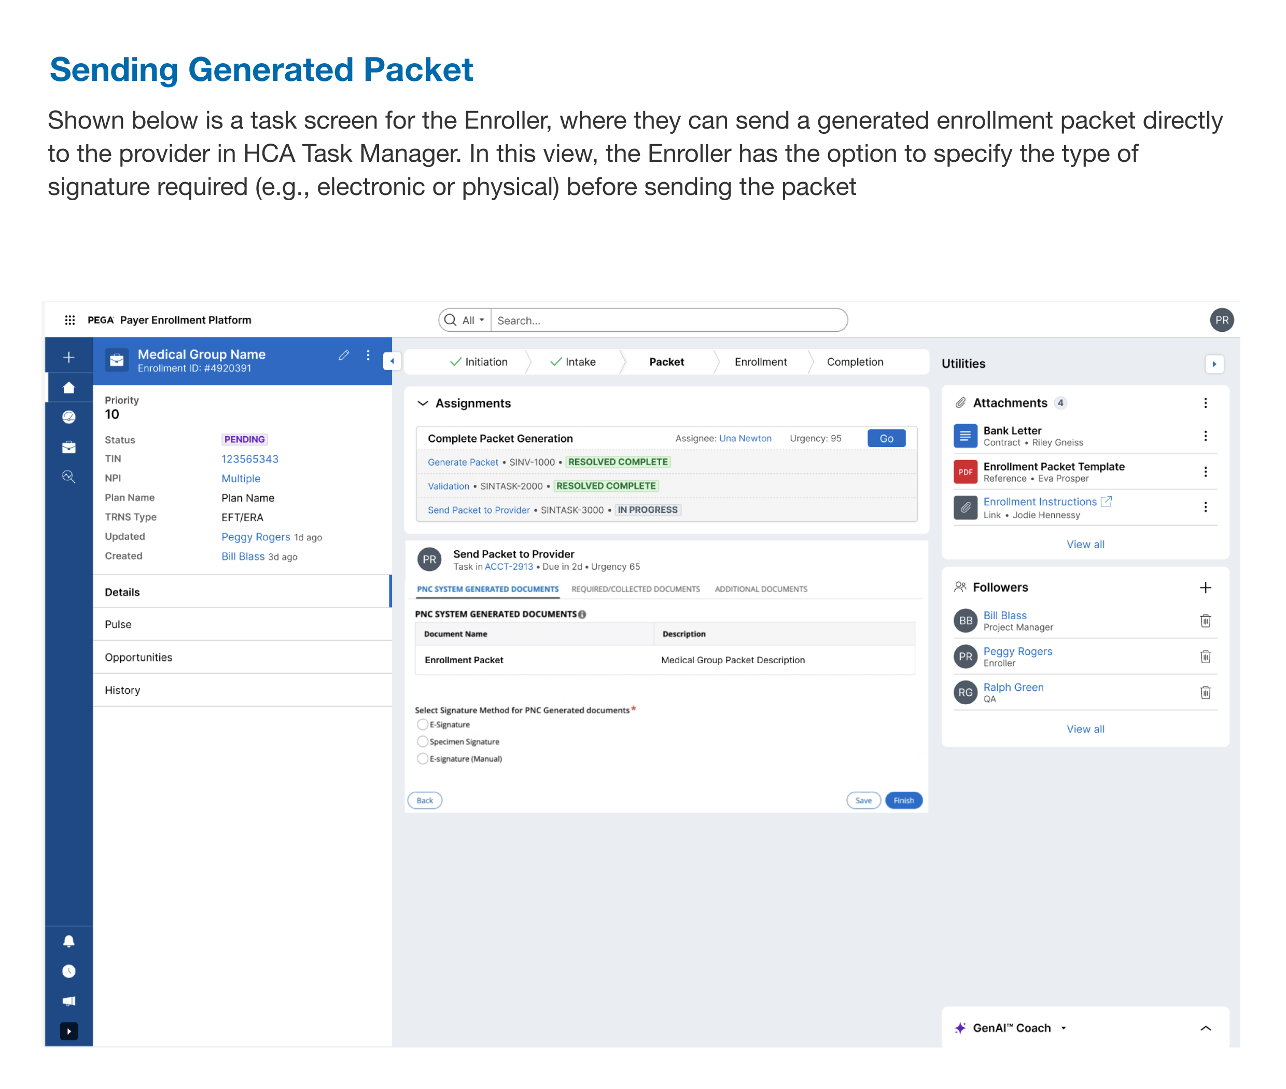Screen dimensions: 1286x1089
Task: Choose the Specimen Signature radio option
Action: (x=422, y=742)
